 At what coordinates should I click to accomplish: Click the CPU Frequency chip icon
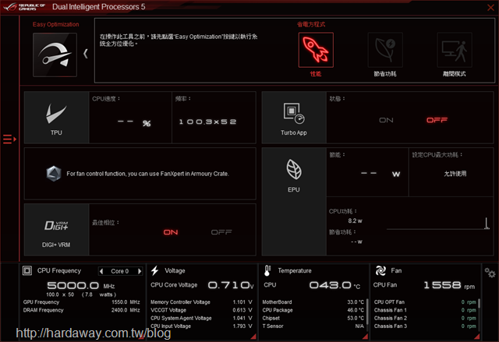pos(27,270)
